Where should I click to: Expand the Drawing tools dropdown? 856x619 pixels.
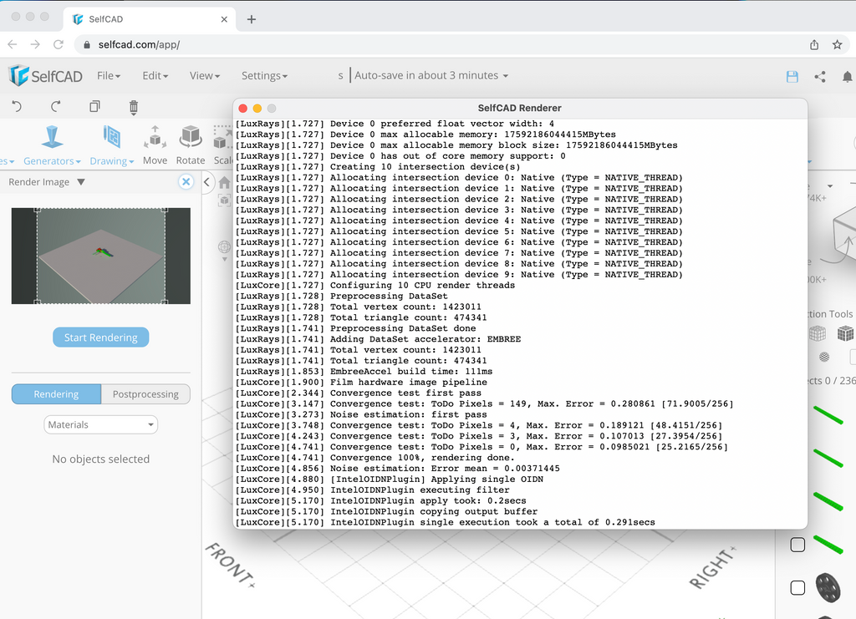coord(112,160)
